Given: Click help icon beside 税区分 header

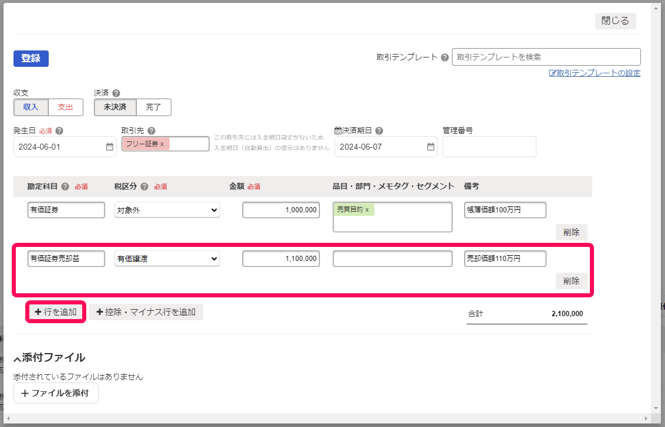Looking at the screenshot, I should tap(144, 187).
